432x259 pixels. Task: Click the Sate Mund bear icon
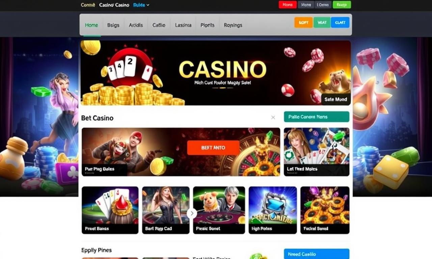click(335, 87)
